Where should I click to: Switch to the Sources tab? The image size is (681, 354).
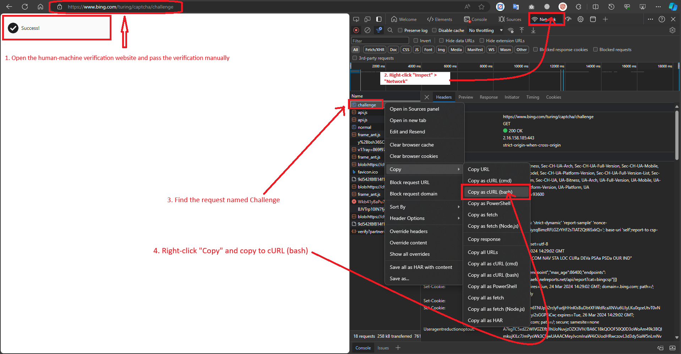tap(510, 19)
